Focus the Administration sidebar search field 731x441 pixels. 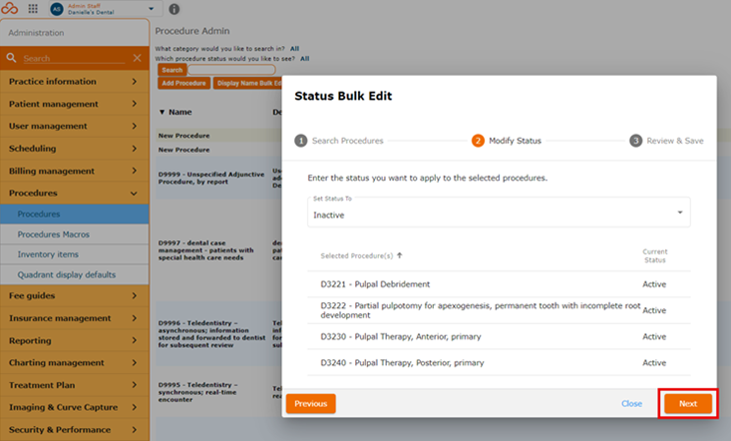click(74, 58)
